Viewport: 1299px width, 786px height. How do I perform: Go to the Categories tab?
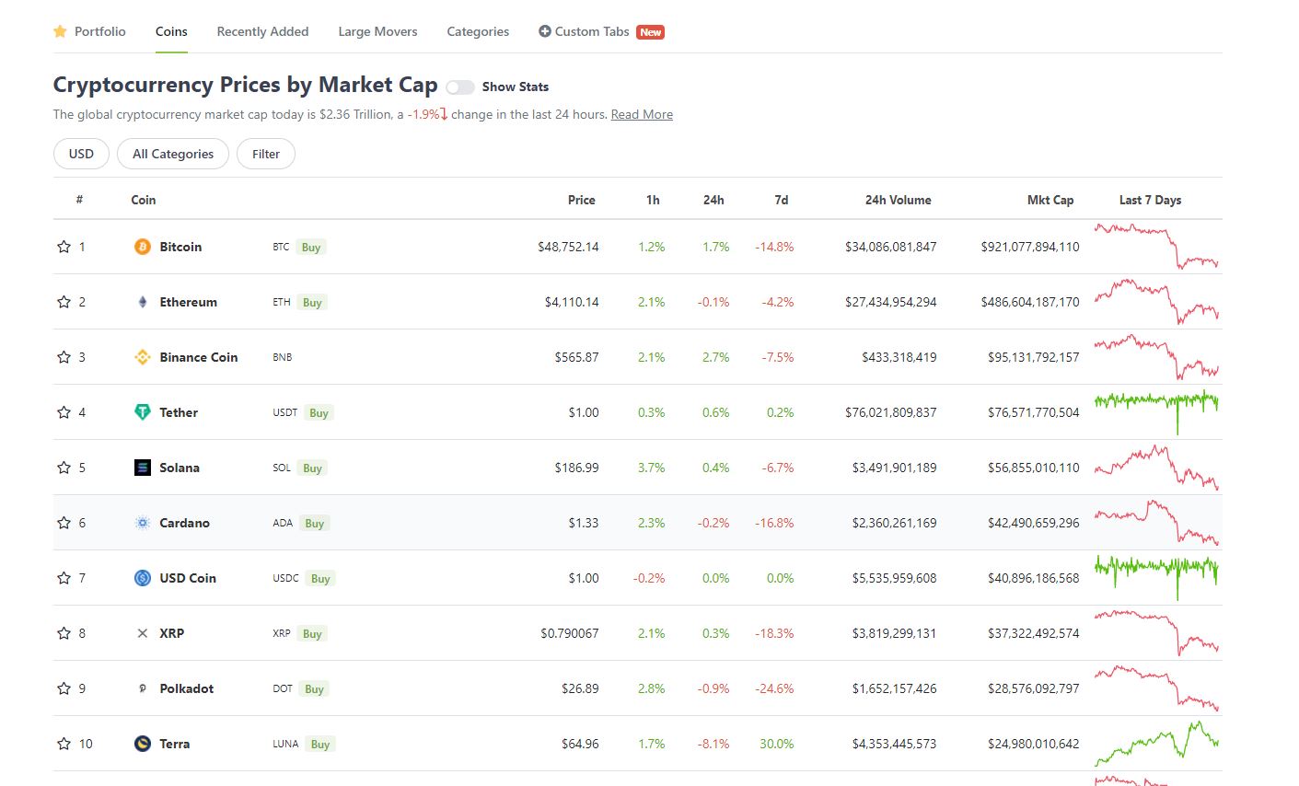tap(478, 31)
